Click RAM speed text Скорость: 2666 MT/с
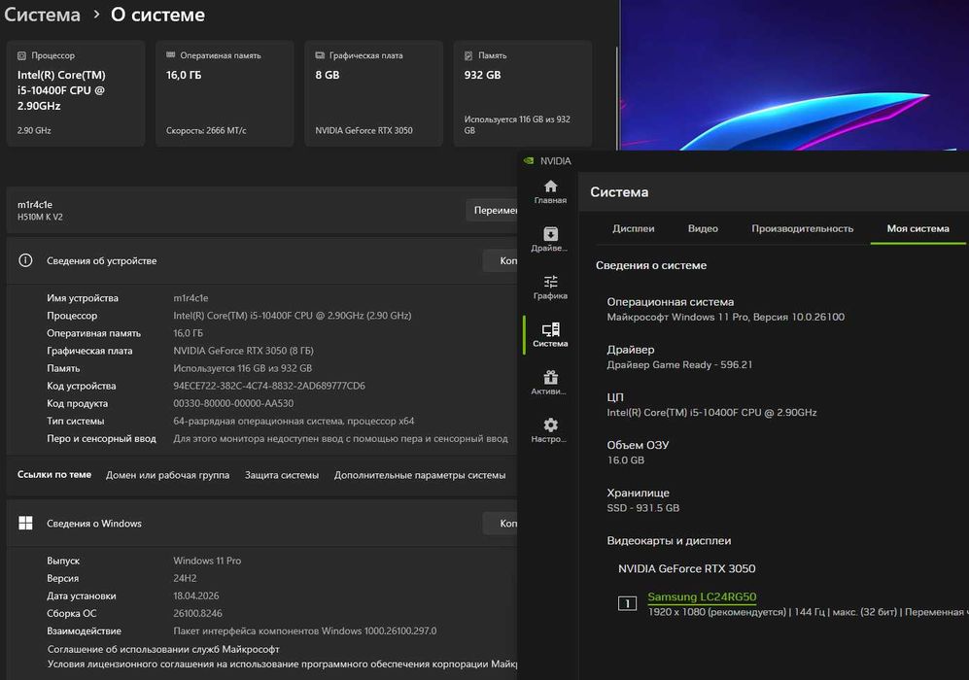The width and height of the screenshot is (969, 680). [x=206, y=130]
